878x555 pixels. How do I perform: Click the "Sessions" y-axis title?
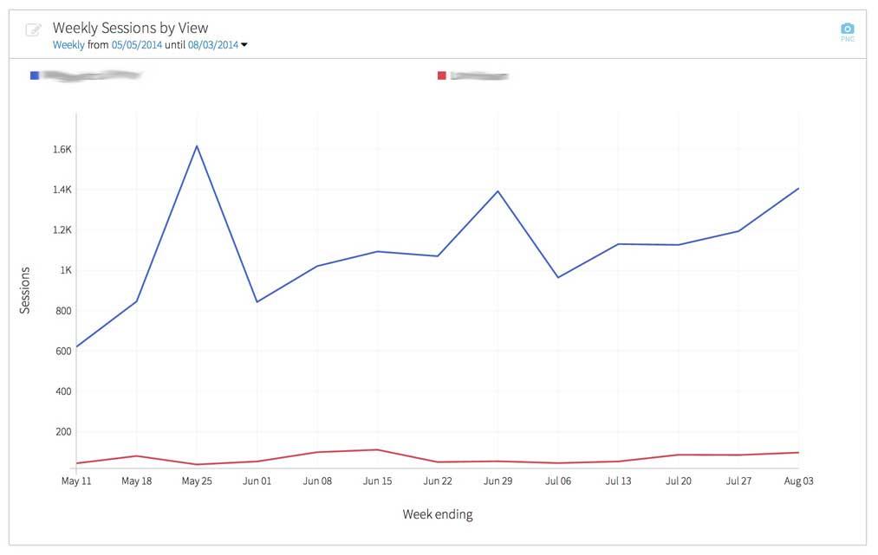[25, 291]
